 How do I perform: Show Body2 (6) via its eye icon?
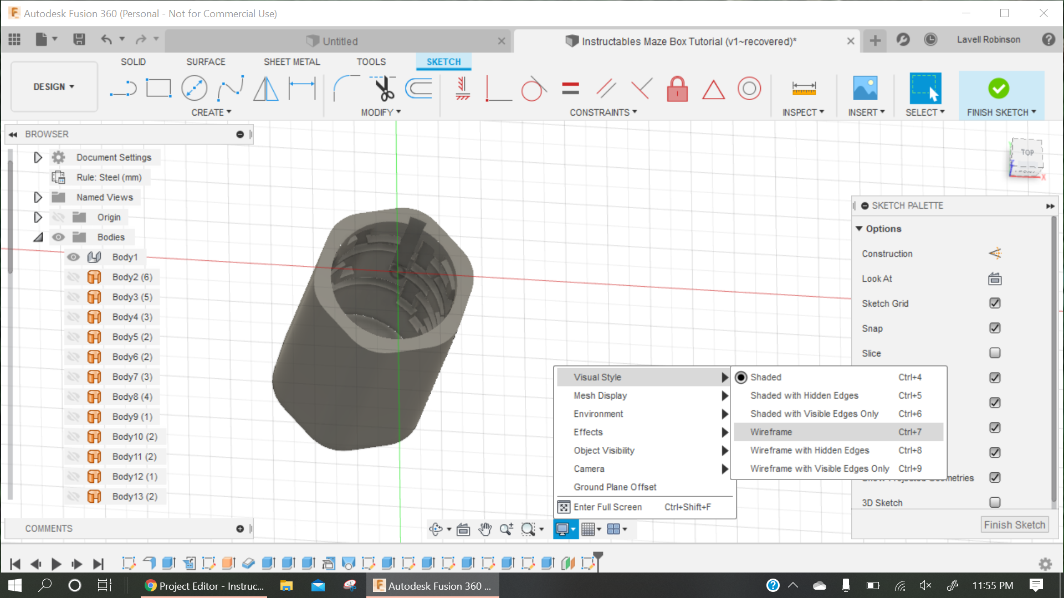coord(73,277)
